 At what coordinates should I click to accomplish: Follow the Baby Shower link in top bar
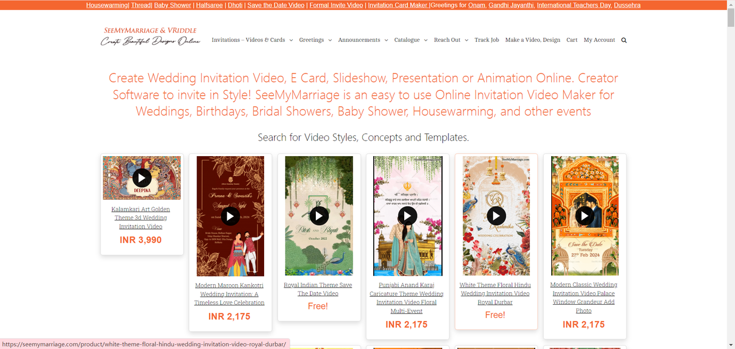click(x=172, y=5)
